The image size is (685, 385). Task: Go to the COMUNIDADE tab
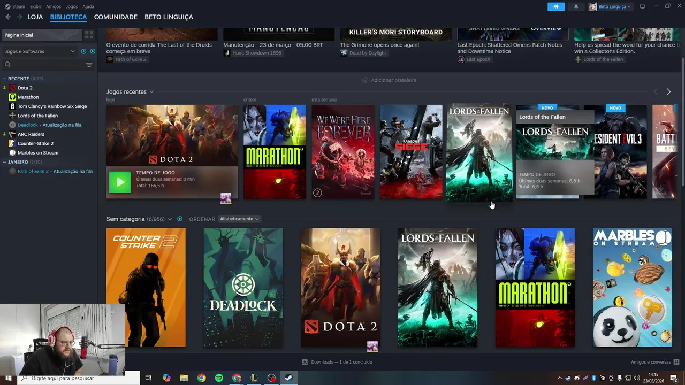[116, 17]
